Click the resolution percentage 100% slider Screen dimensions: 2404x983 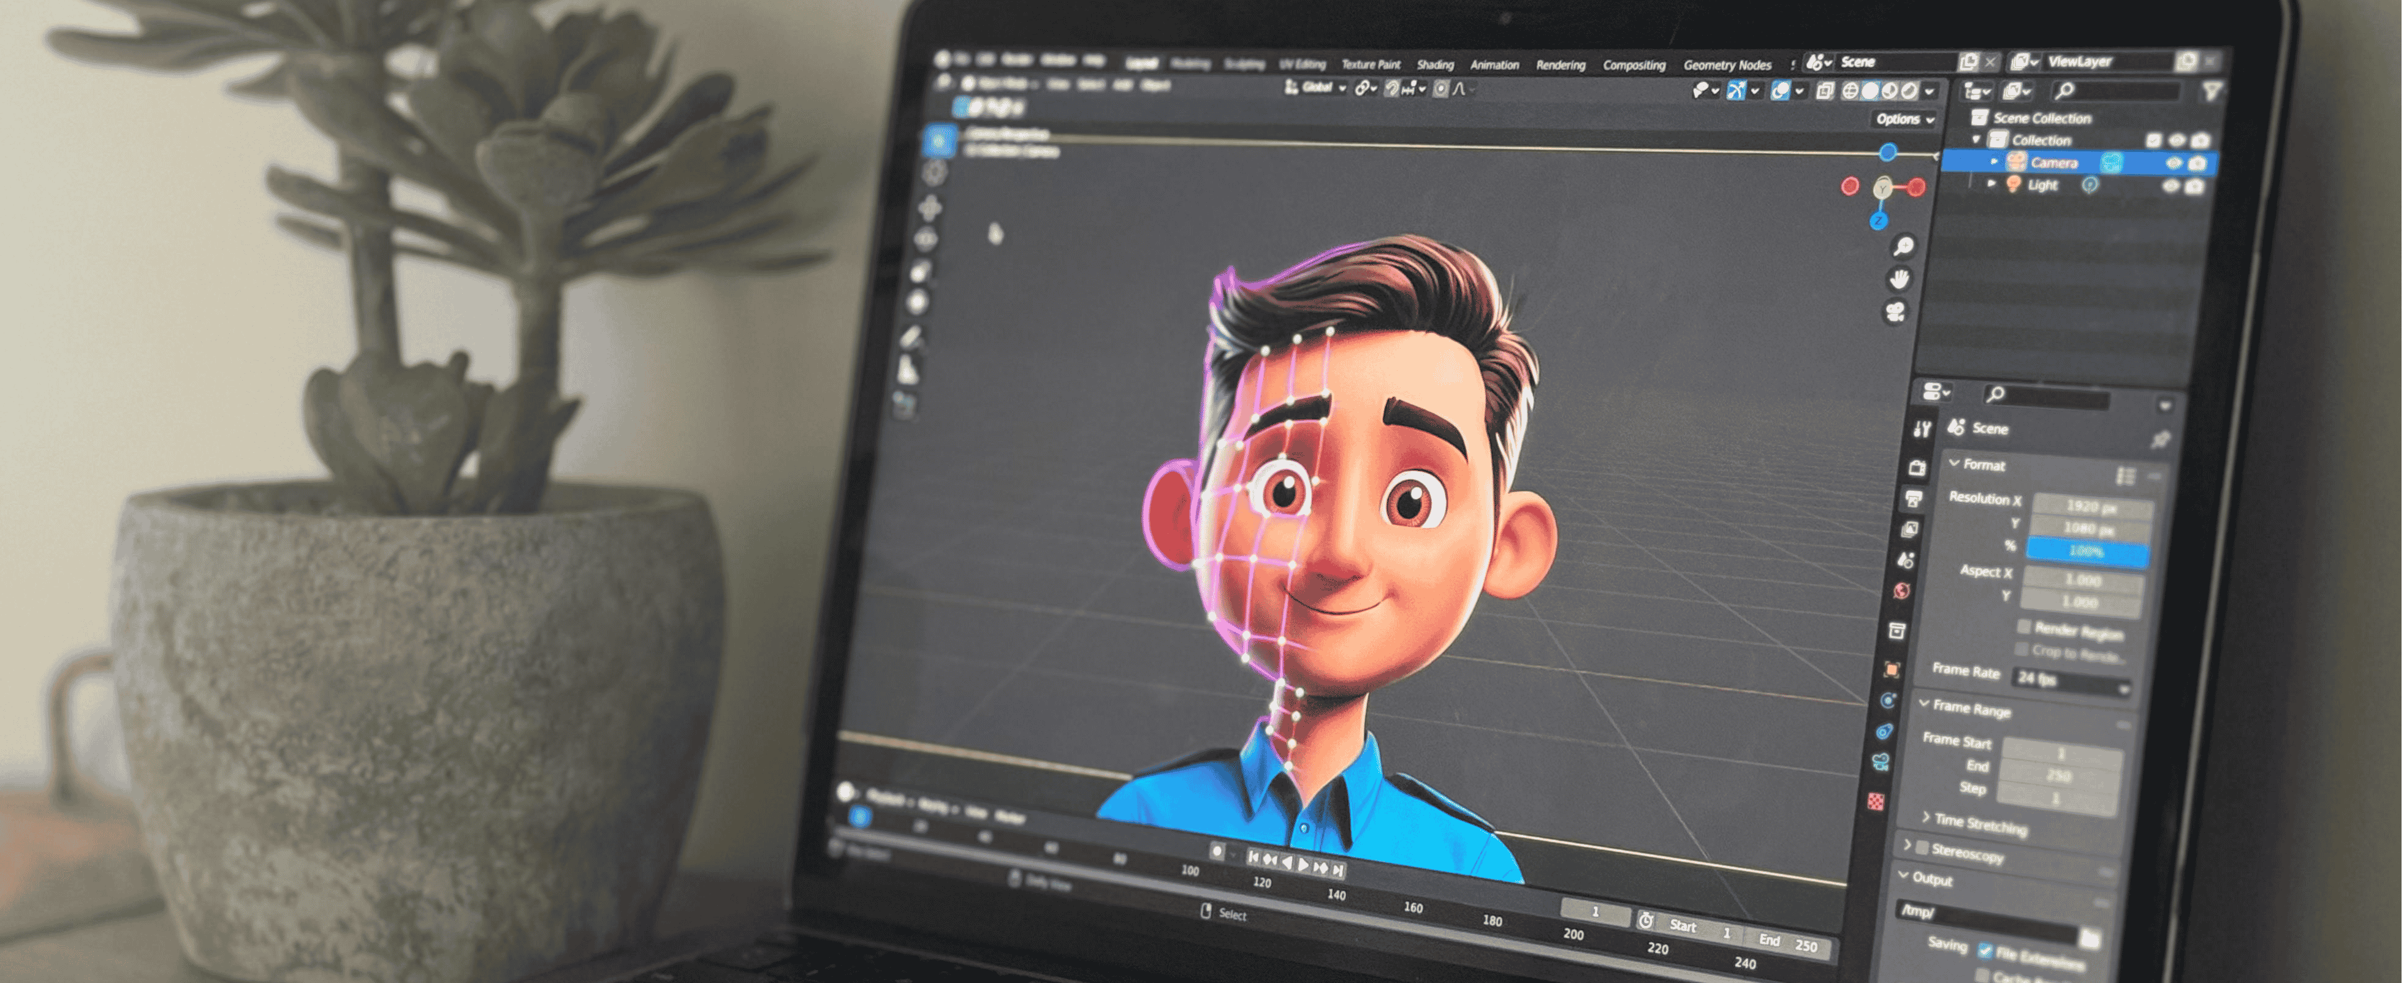click(2086, 552)
